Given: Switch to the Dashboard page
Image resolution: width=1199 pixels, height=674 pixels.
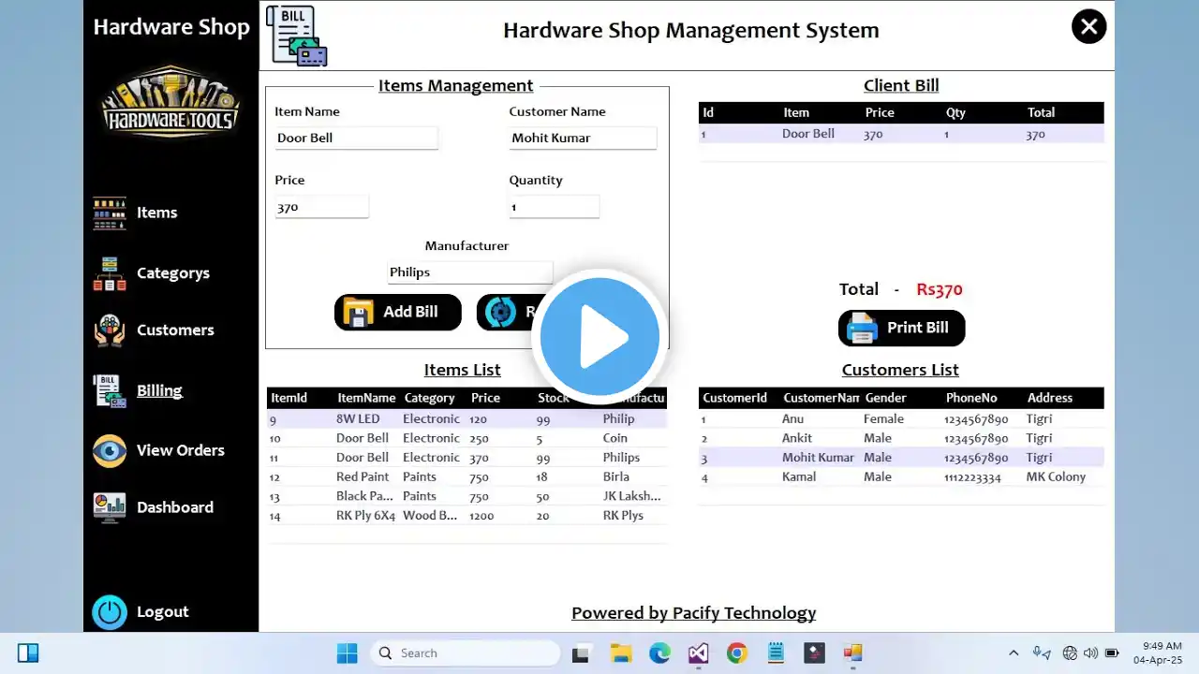Looking at the screenshot, I should tap(175, 507).
